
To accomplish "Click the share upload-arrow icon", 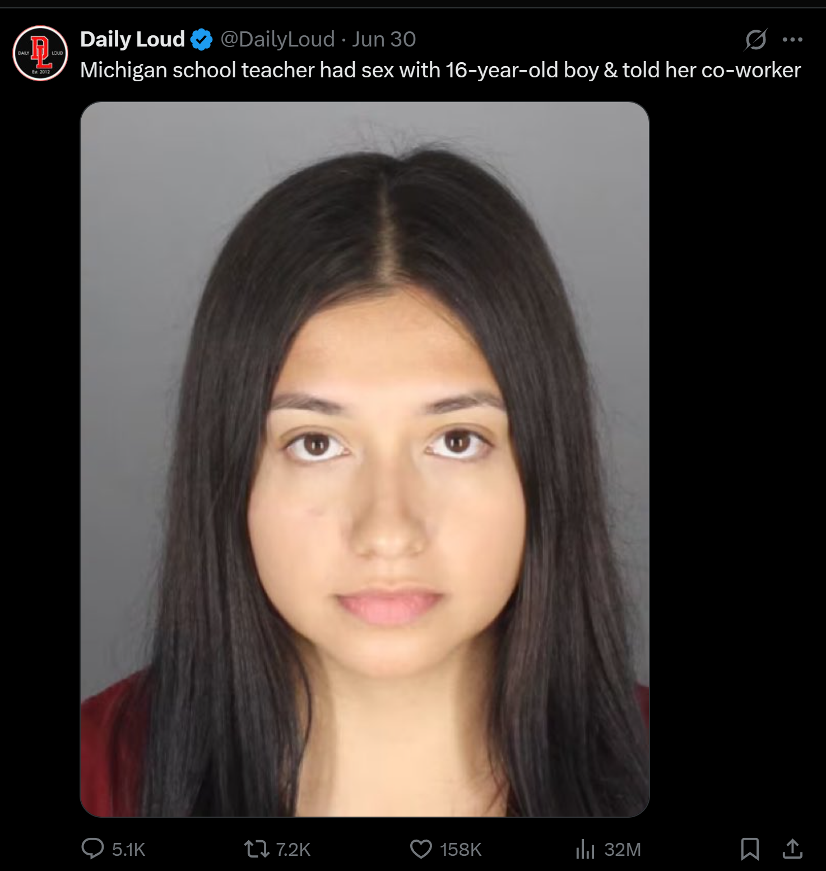I will click(792, 849).
